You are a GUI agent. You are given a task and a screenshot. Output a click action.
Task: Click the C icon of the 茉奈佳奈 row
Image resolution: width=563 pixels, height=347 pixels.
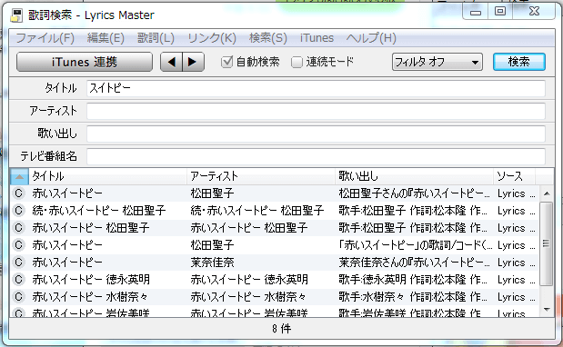point(18,263)
